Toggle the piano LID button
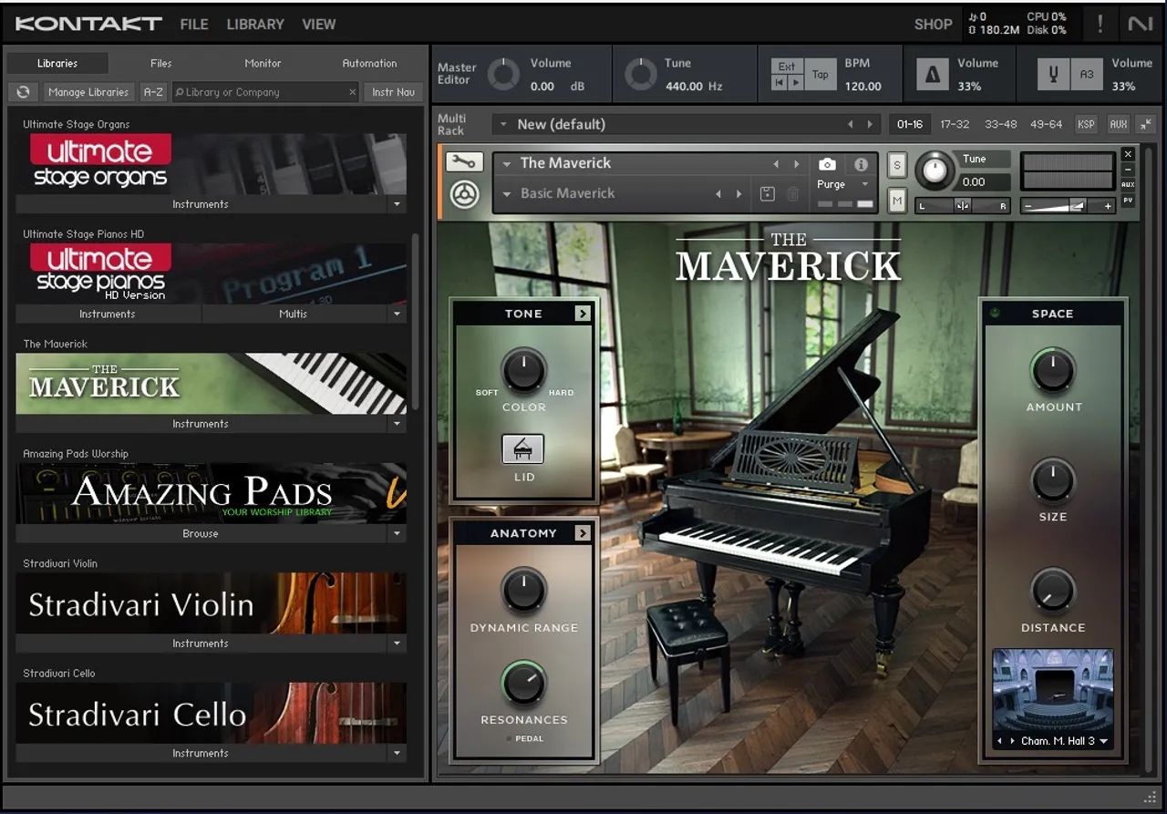 tap(523, 448)
